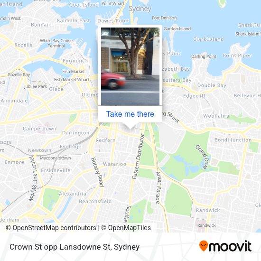261x261 pixels.
Task: Select the Bondi Junction map label
Action: (x=233, y=140)
